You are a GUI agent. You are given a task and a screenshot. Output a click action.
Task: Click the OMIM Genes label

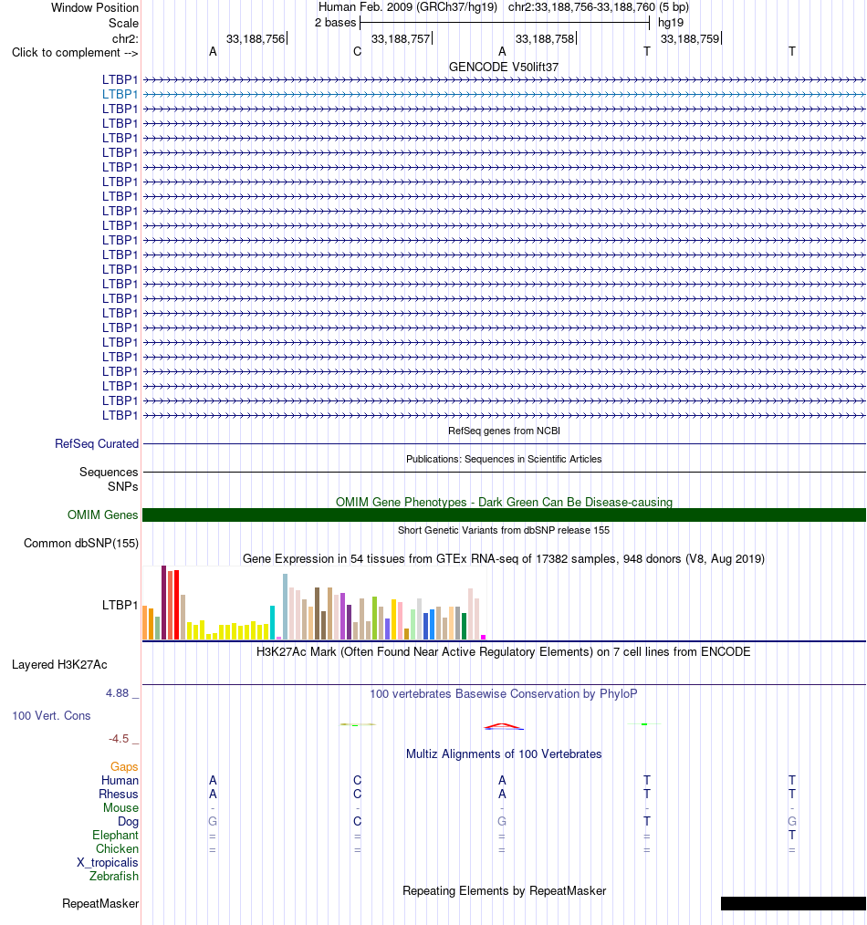pyautogui.click(x=103, y=515)
